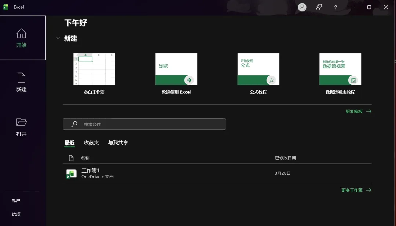Click file type icon in list header
The height and width of the screenshot is (226, 396).
pyautogui.click(x=71, y=158)
